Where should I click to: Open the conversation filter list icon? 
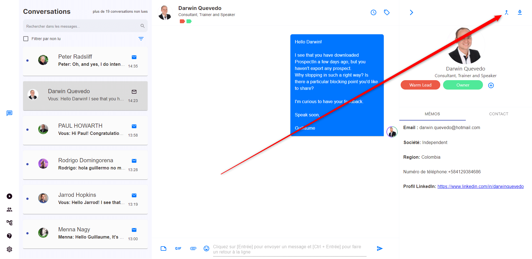click(141, 39)
